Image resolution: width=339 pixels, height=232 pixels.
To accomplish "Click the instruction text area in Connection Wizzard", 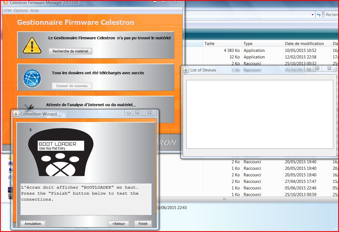I will click(86, 199).
